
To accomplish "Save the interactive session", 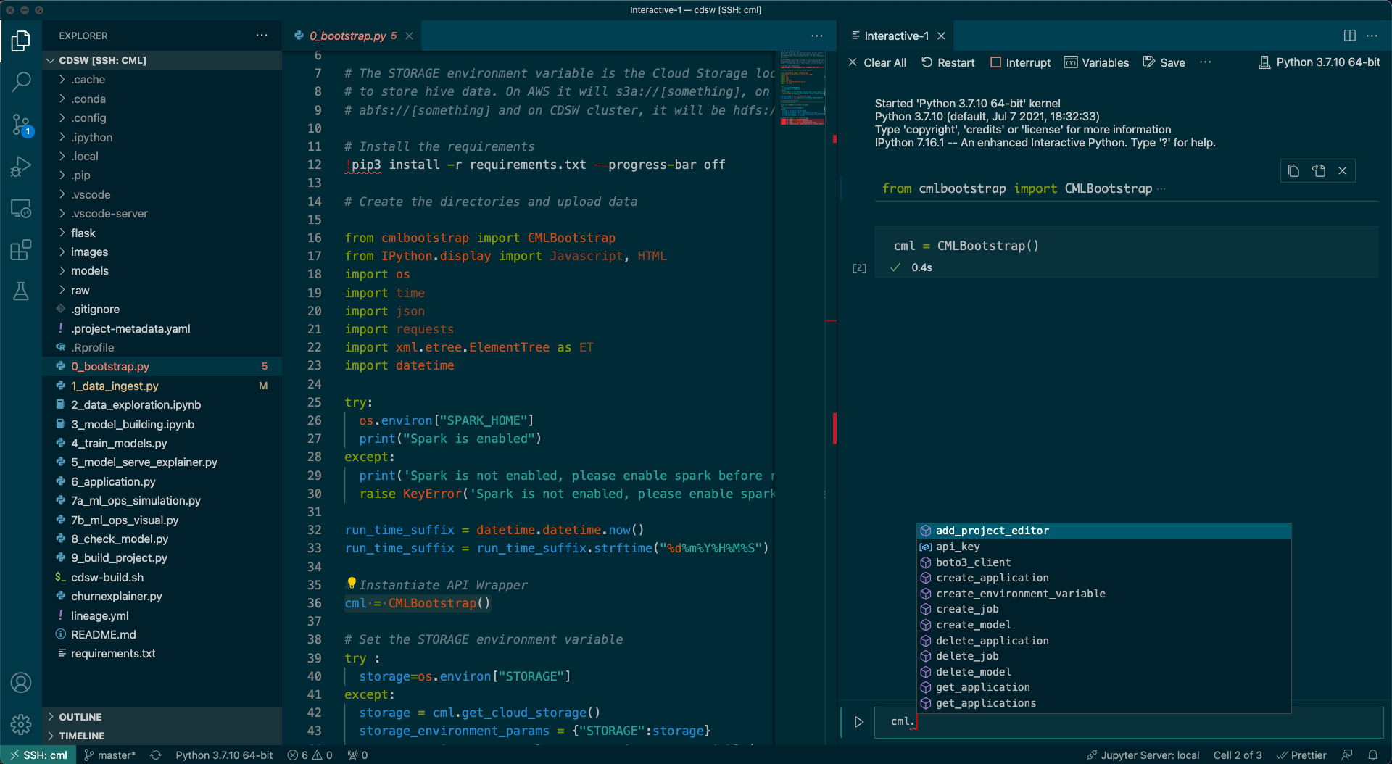I will tap(1163, 62).
